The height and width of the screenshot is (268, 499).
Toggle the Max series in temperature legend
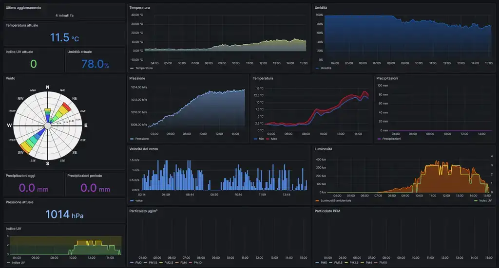(x=273, y=139)
